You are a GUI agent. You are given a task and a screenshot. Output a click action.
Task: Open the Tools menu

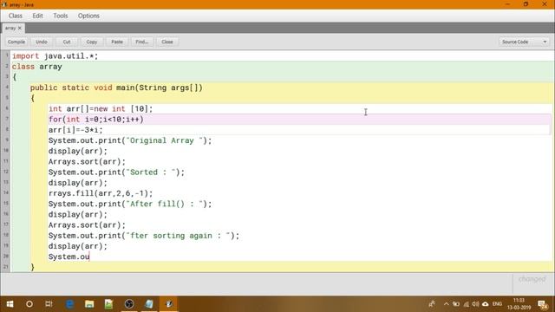pyautogui.click(x=60, y=16)
